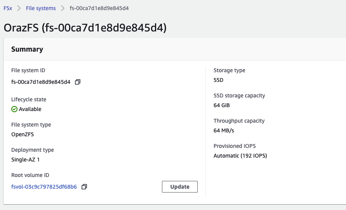Click the Automatic (192 IOPS) value
The width and height of the screenshot is (346, 210).
click(x=240, y=156)
